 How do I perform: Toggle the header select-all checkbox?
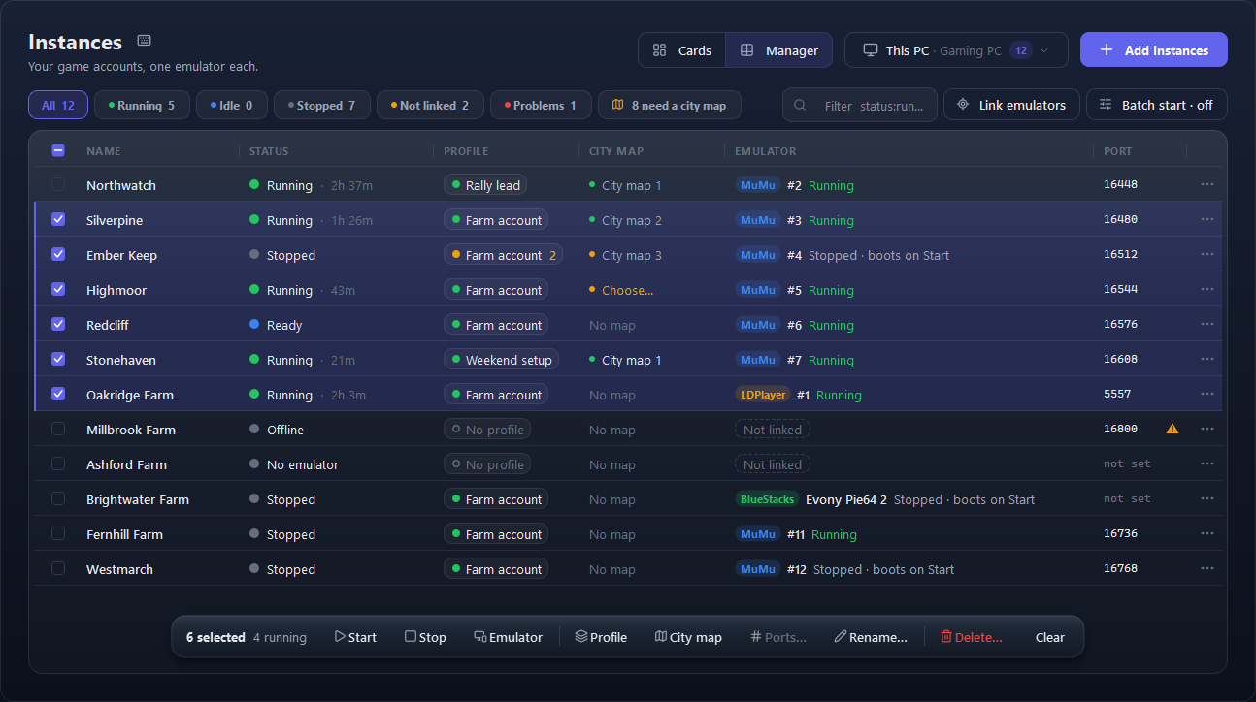(x=58, y=150)
